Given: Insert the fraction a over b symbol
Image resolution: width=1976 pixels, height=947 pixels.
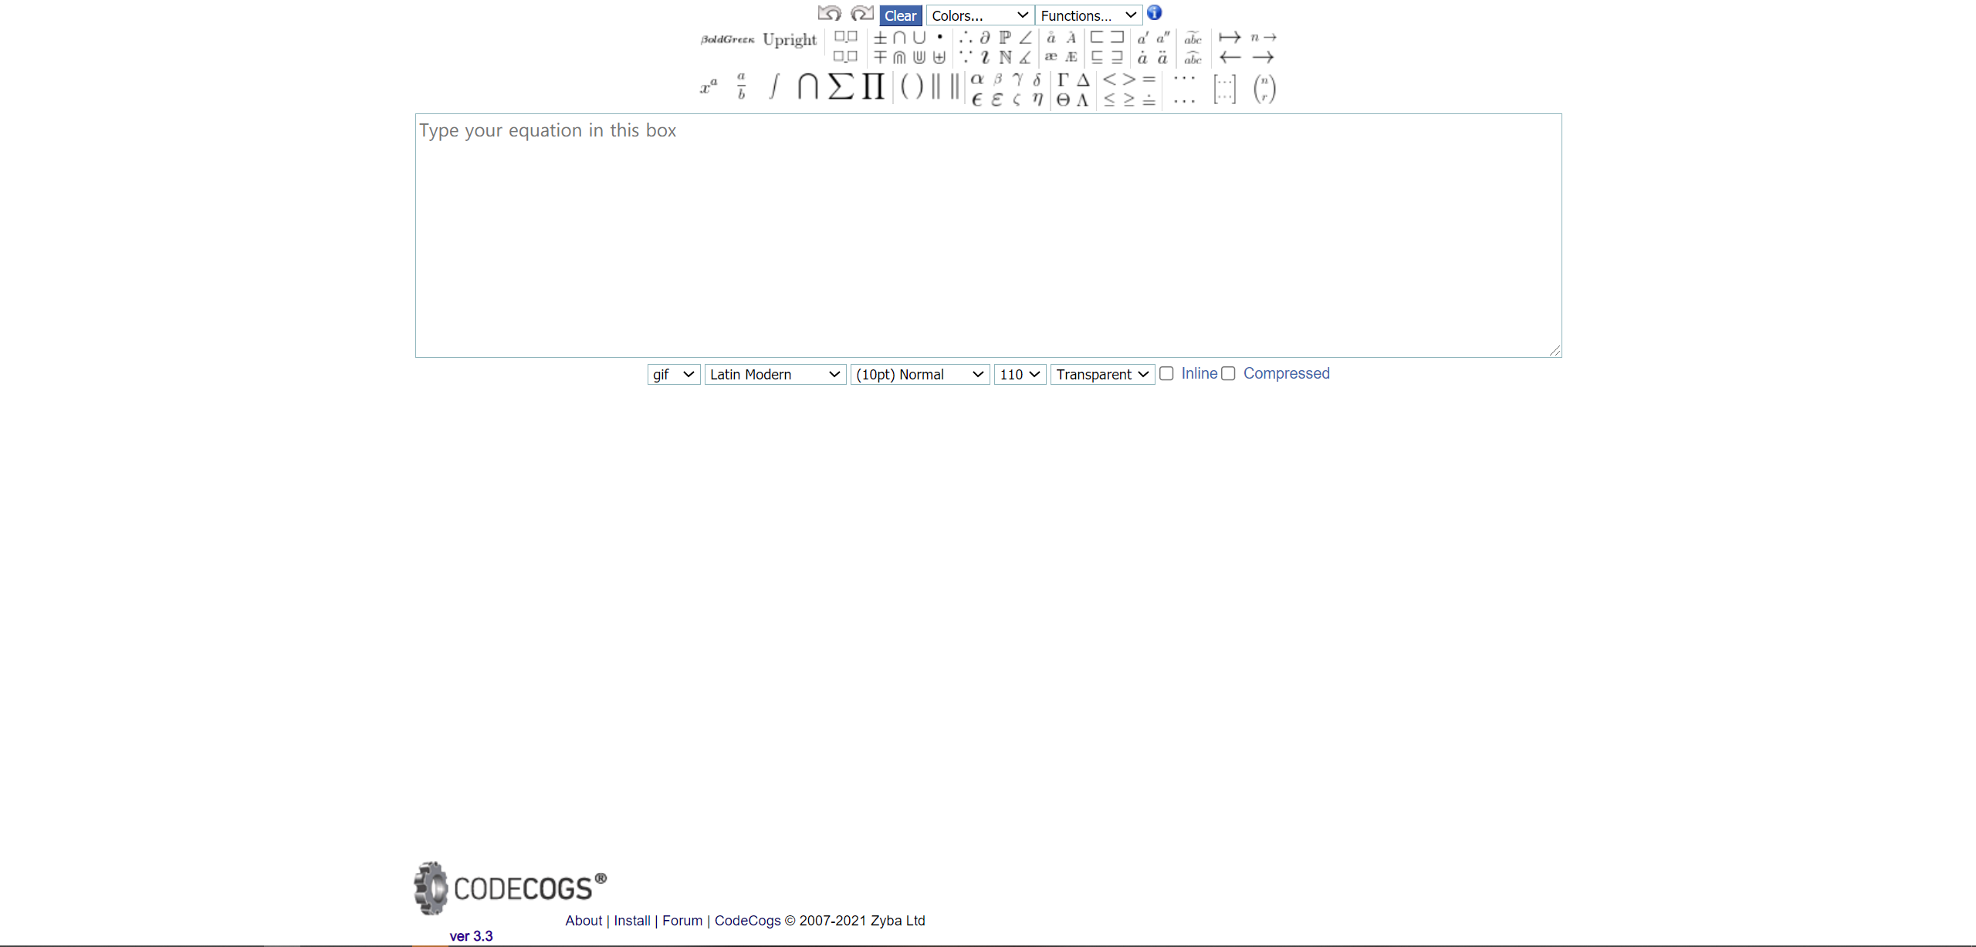Looking at the screenshot, I should point(741,86).
